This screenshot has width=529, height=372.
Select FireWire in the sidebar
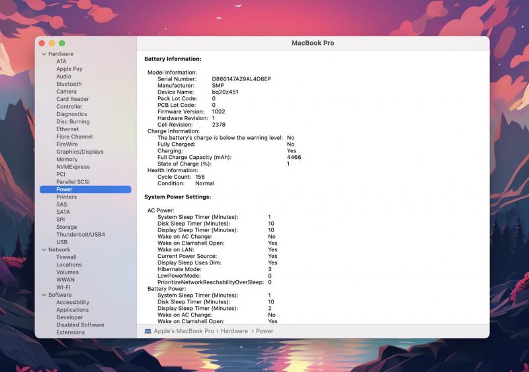coord(67,144)
